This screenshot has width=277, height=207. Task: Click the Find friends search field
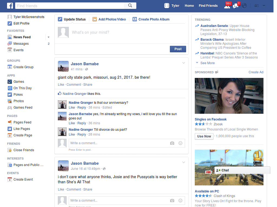[70, 6]
